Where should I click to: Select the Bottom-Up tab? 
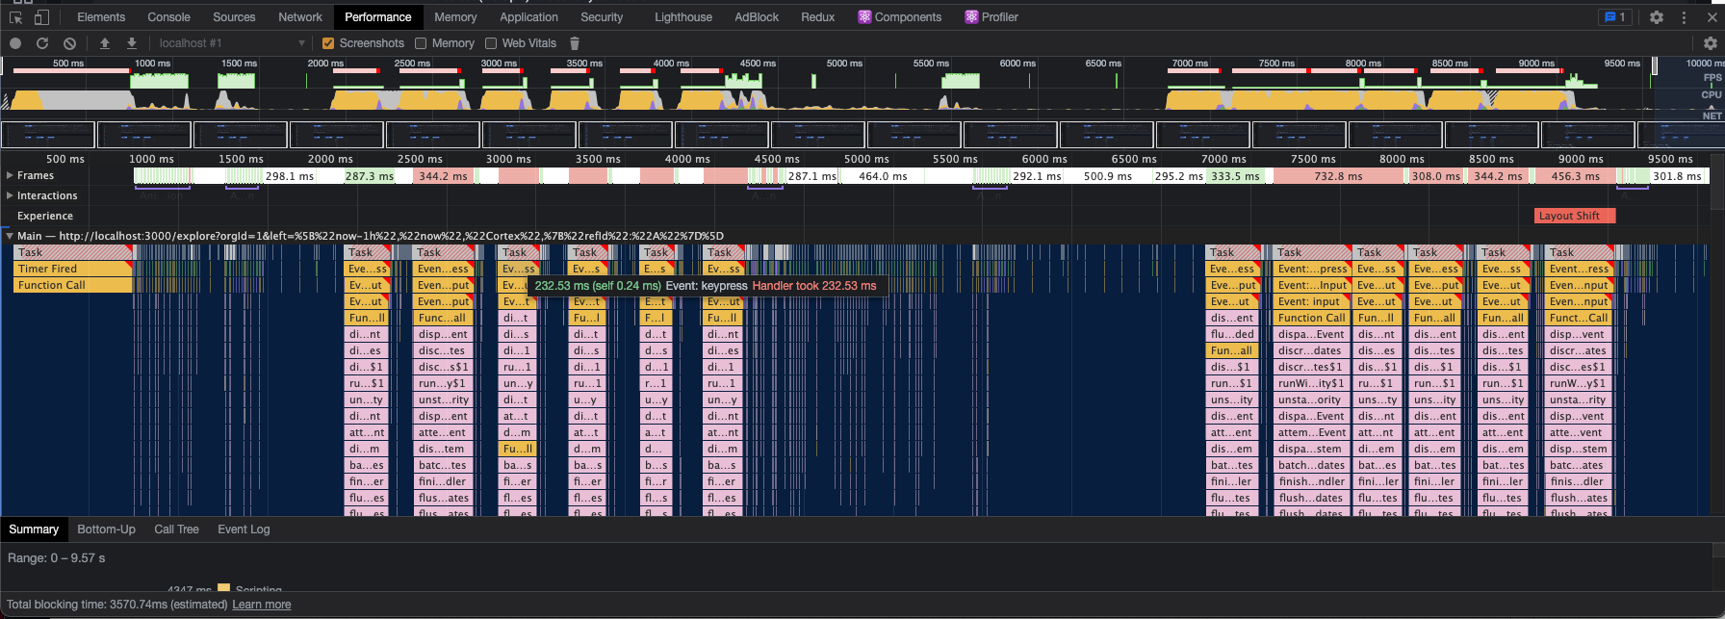[x=106, y=529]
